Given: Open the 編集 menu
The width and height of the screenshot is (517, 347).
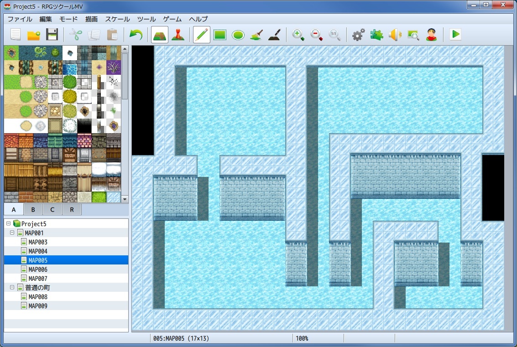Looking at the screenshot, I should pos(46,19).
